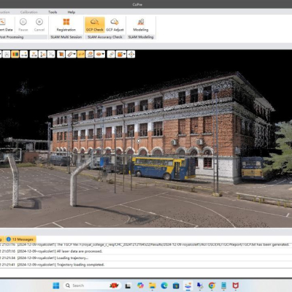
Task: Select the orange view cube icon
Action: [120, 54]
